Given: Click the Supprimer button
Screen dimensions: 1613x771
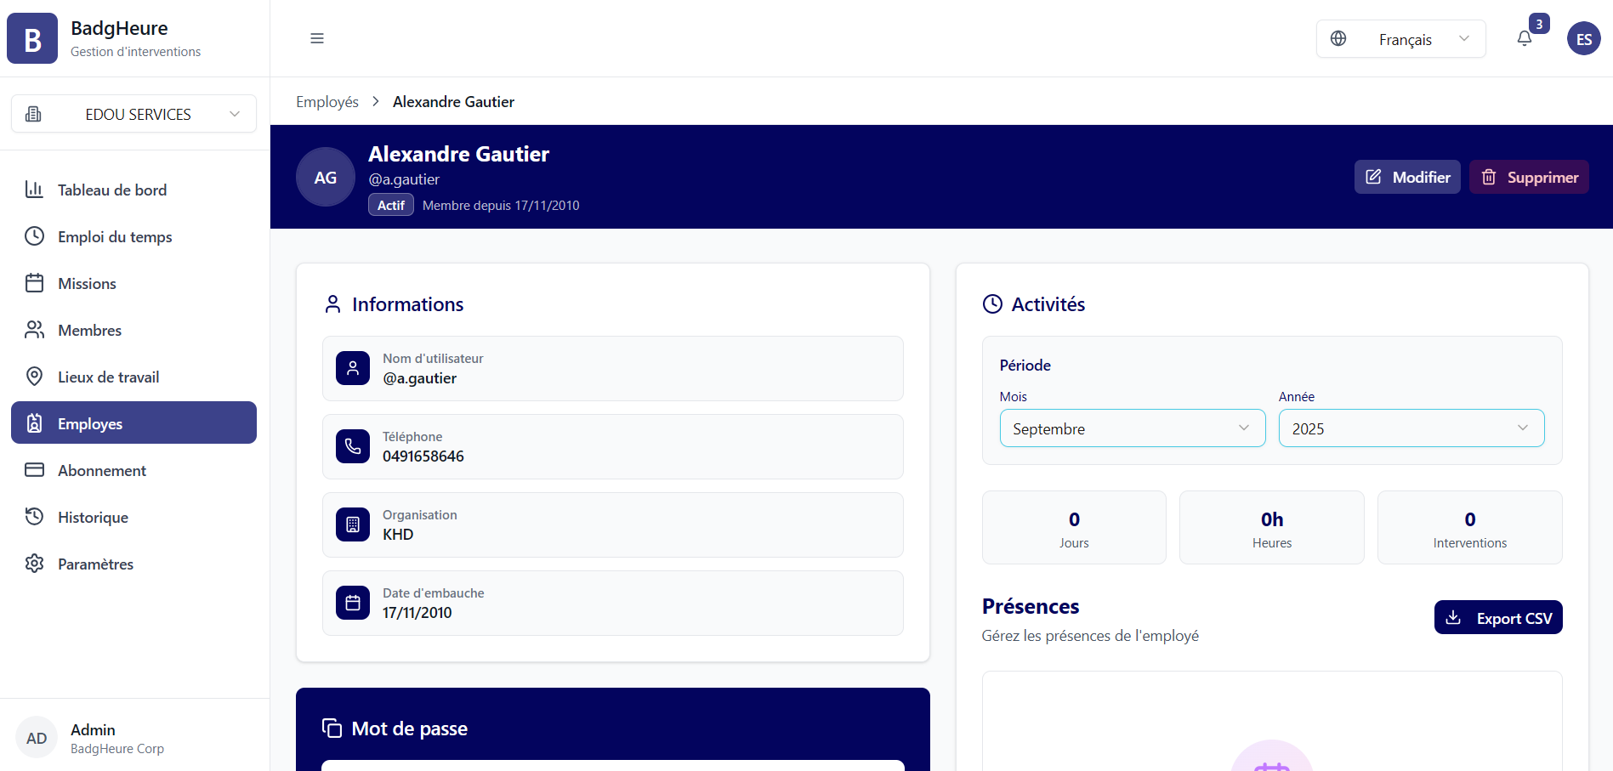Looking at the screenshot, I should tap(1528, 177).
